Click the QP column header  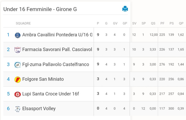click(181, 23)
